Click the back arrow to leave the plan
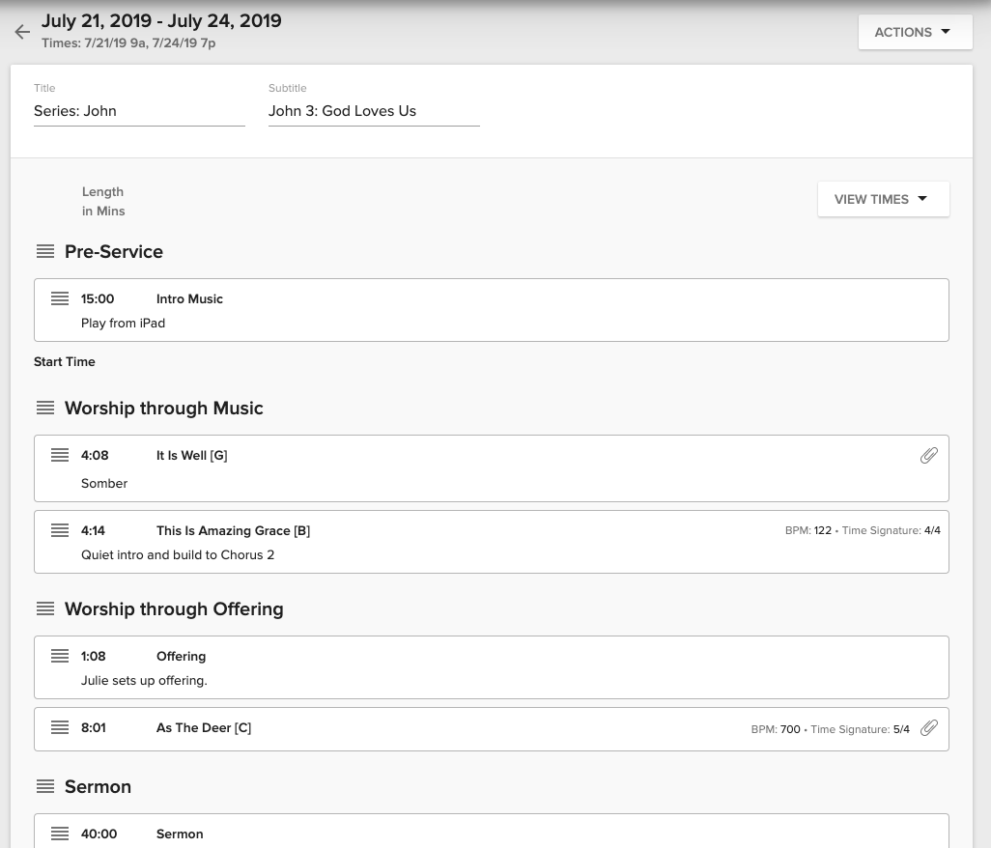The image size is (991, 848). click(x=22, y=32)
